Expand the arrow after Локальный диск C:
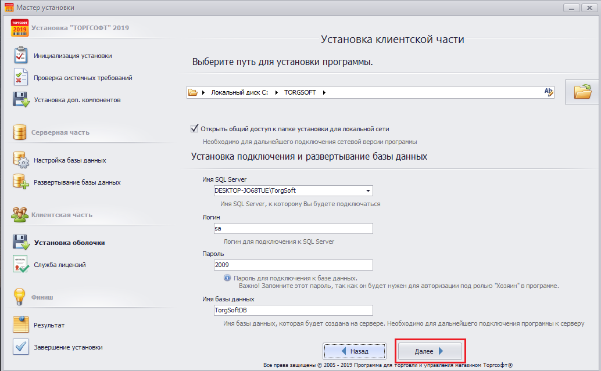This screenshot has height=371, width=601. point(277,92)
